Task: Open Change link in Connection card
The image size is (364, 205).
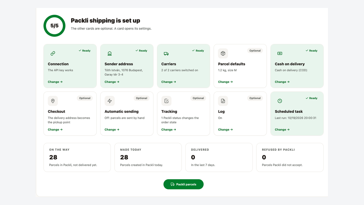Action: click(x=55, y=82)
